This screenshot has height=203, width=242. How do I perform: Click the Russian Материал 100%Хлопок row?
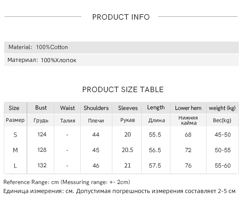pyautogui.click(x=42, y=60)
